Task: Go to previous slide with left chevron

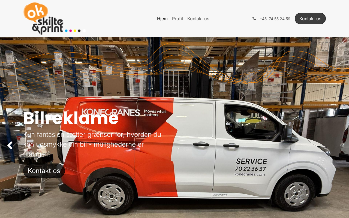Action: click(10, 146)
